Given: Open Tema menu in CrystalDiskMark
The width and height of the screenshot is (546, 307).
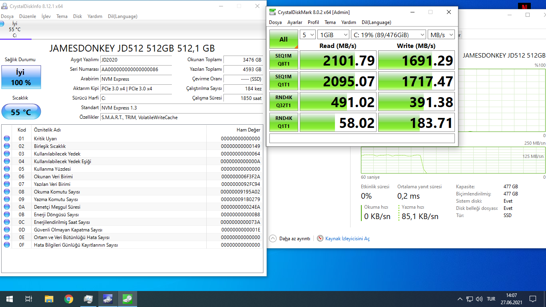Looking at the screenshot, I should click(x=330, y=22).
